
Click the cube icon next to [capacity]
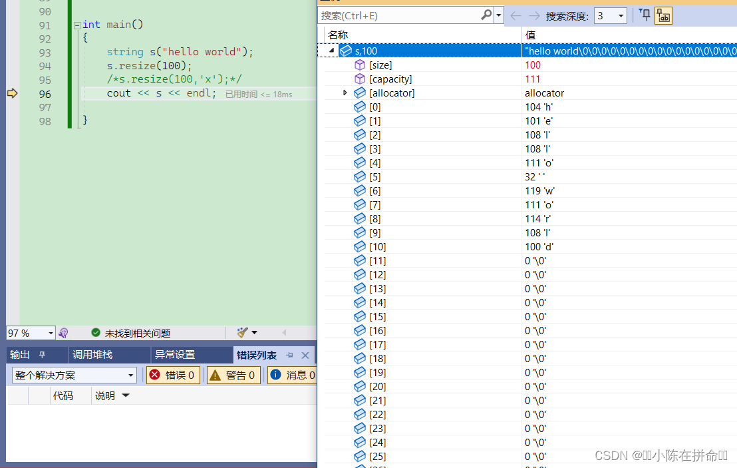point(360,79)
